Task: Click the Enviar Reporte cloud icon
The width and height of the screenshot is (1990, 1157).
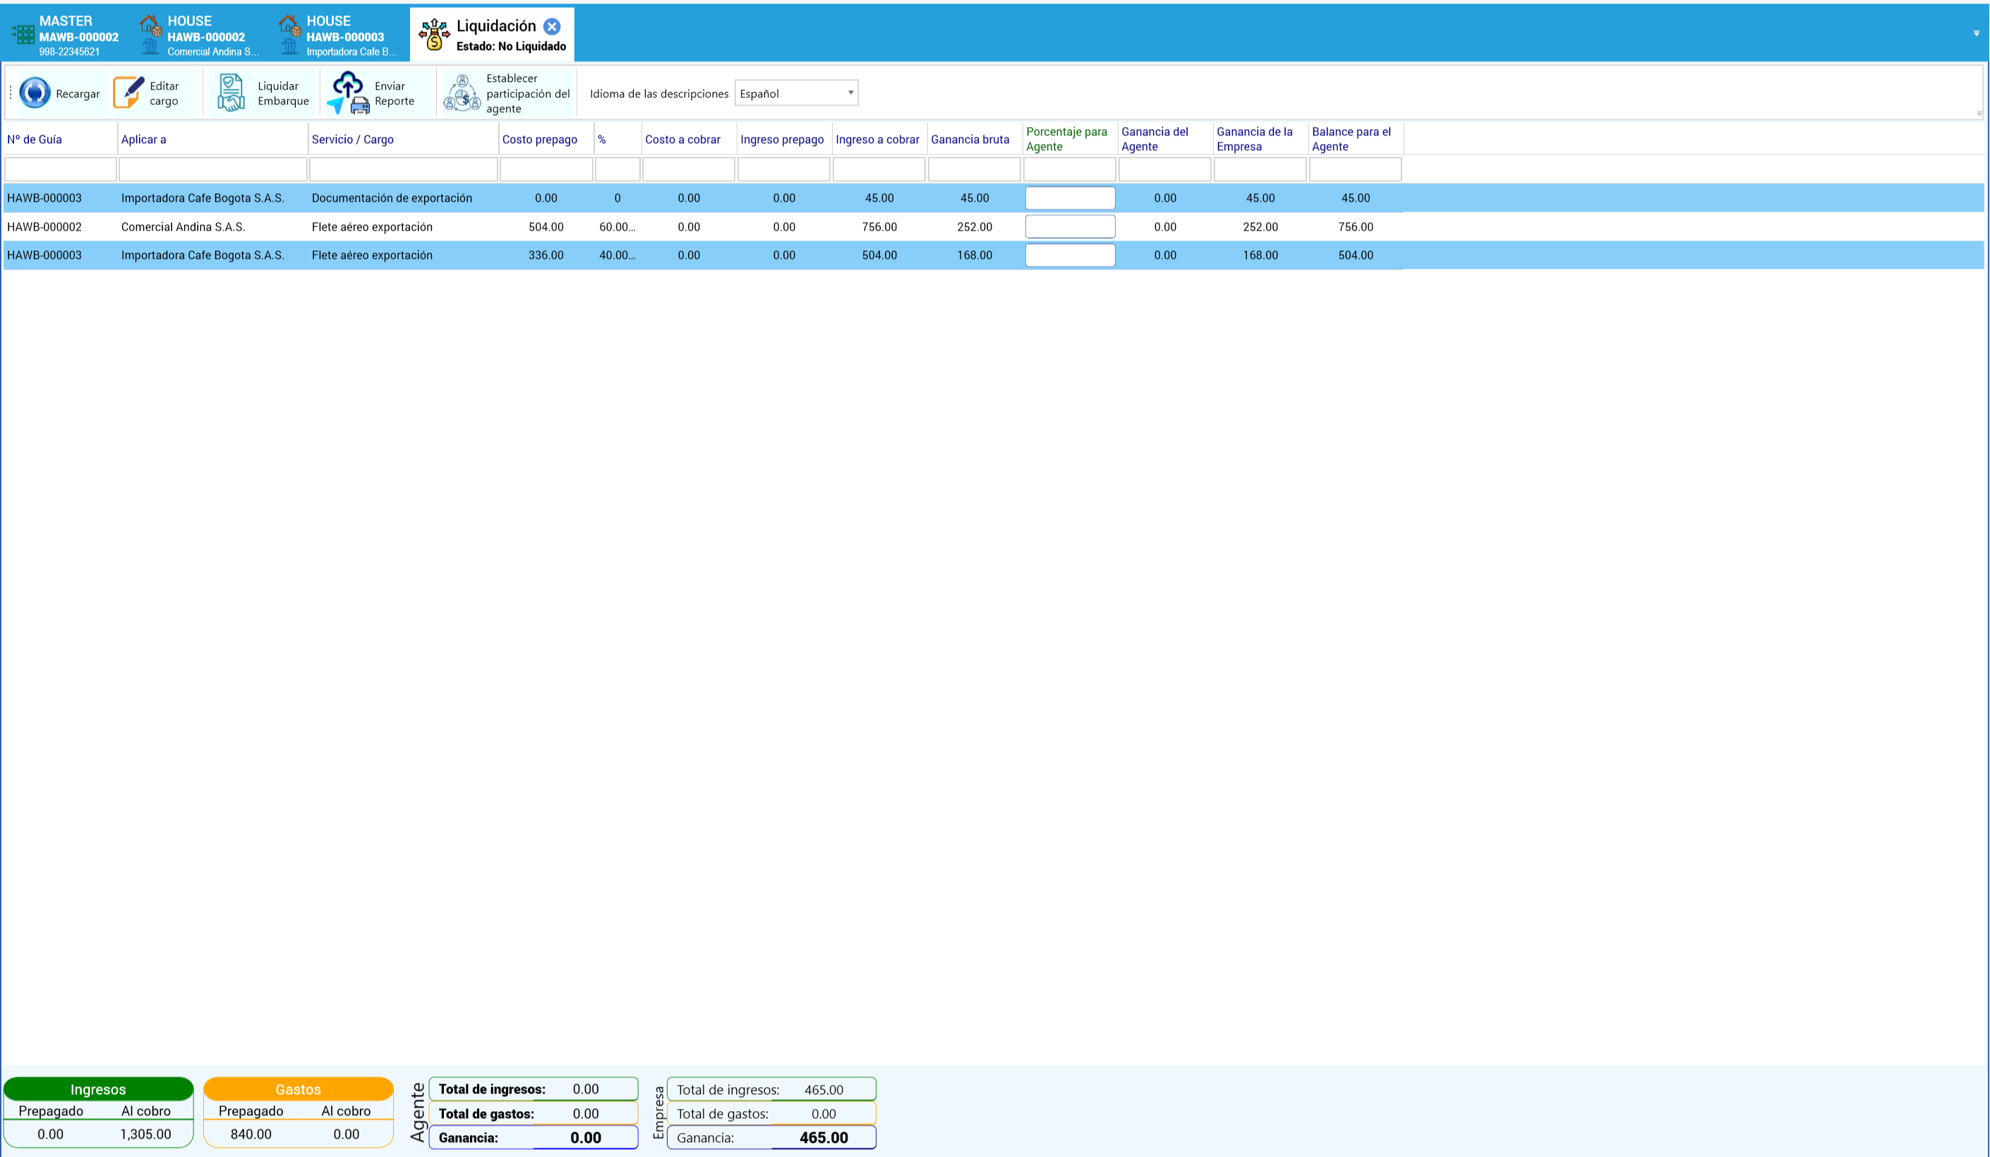Action: (x=347, y=93)
